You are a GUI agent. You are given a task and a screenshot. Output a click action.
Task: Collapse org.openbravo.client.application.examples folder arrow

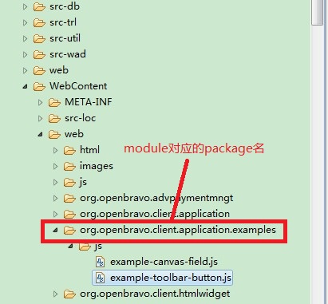tap(55, 230)
